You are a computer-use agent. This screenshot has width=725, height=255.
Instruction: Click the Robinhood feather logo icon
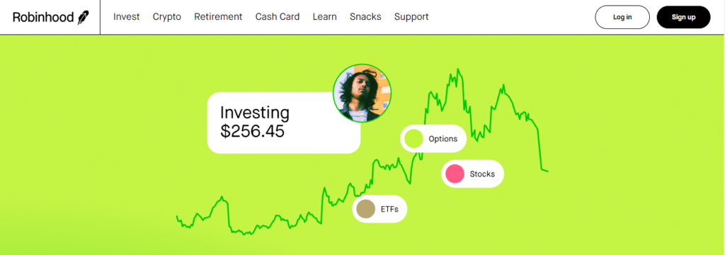tap(83, 17)
